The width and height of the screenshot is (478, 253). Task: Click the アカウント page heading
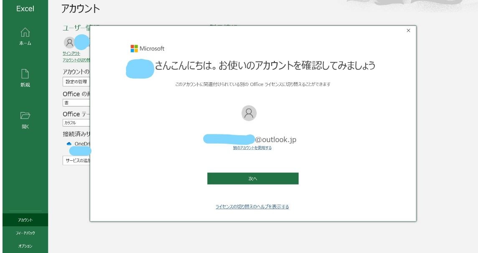coord(81,8)
